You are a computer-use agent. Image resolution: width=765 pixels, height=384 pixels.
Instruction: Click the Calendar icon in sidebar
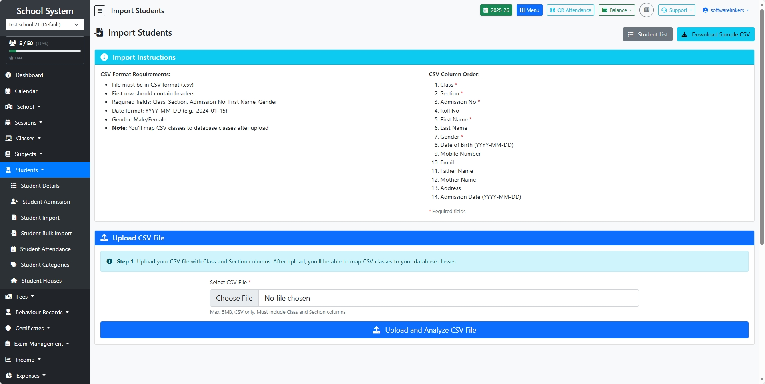click(x=8, y=91)
